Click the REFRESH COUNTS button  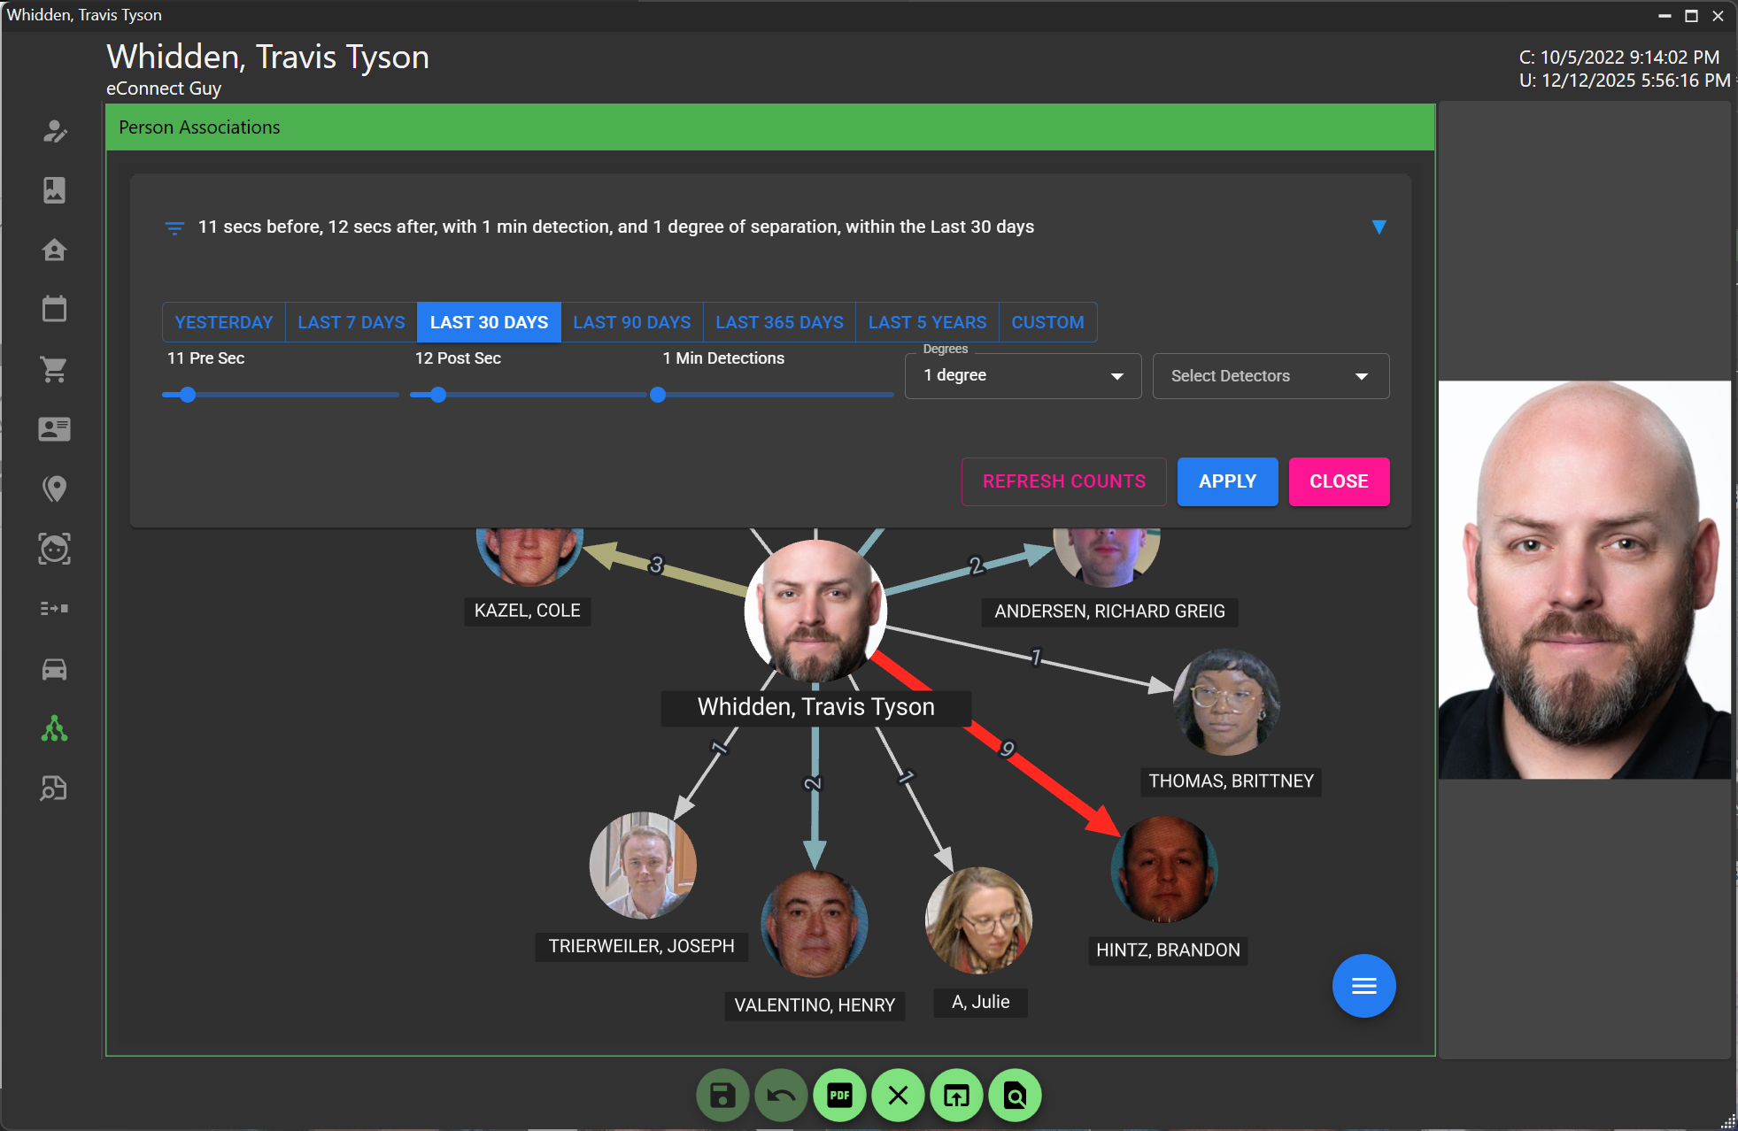tap(1063, 481)
